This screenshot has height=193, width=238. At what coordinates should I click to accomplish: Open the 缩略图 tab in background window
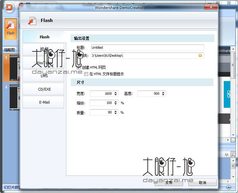click(x=10, y=50)
